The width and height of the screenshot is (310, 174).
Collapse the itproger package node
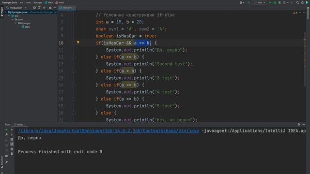click(16, 23)
